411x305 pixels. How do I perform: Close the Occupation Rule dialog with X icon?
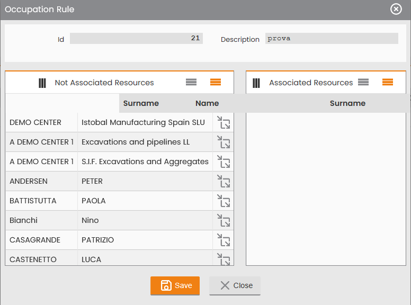point(396,9)
